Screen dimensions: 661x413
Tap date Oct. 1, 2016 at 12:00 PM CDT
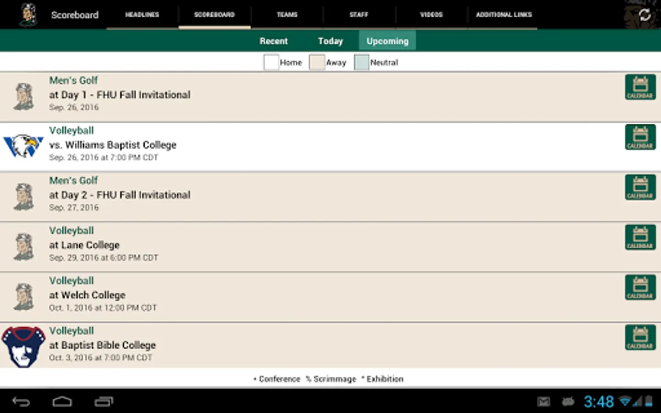pos(103,308)
